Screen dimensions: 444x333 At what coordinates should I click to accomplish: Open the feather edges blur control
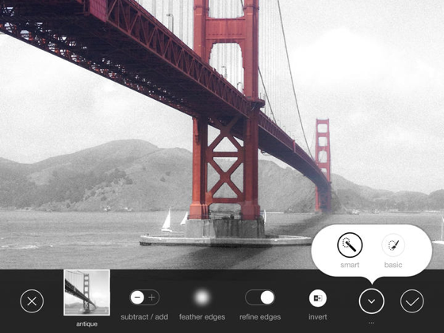click(202, 297)
